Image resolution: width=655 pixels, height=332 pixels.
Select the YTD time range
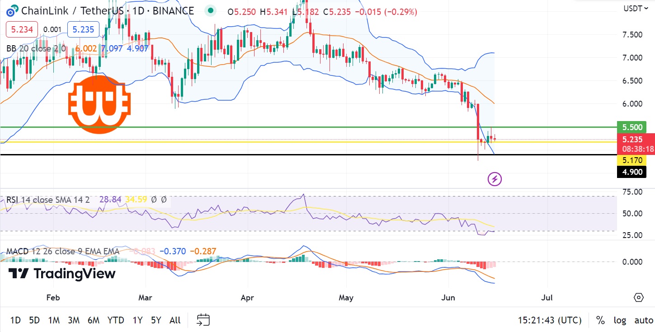(x=116, y=320)
